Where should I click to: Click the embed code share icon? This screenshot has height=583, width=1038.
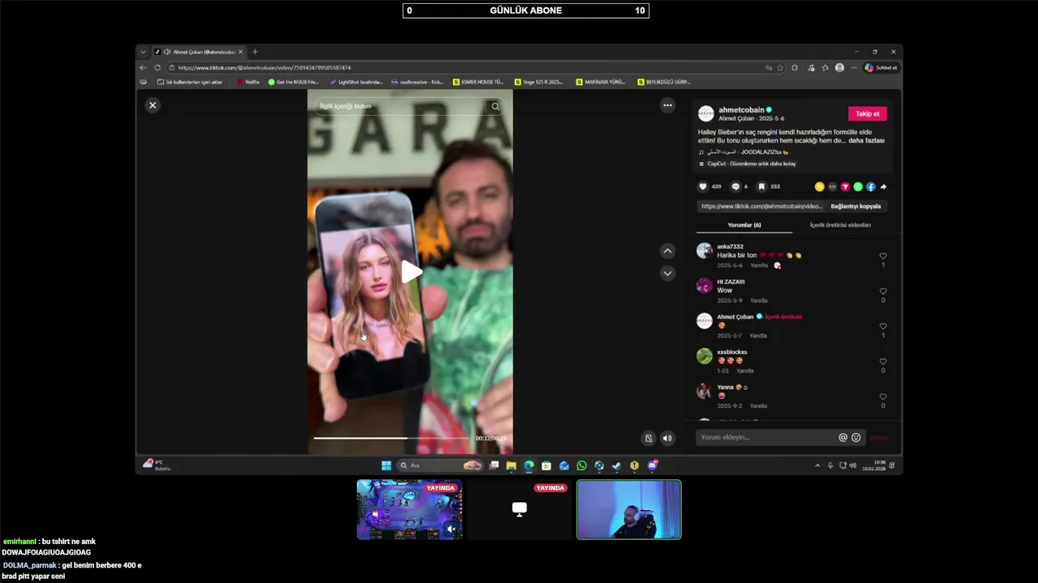click(832, 187)
